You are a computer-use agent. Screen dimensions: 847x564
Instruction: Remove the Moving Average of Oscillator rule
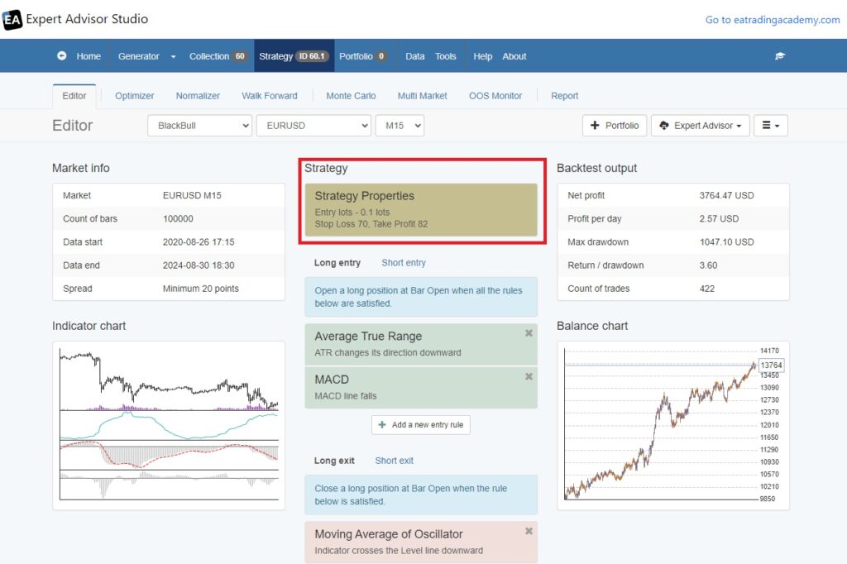[529, 531]
